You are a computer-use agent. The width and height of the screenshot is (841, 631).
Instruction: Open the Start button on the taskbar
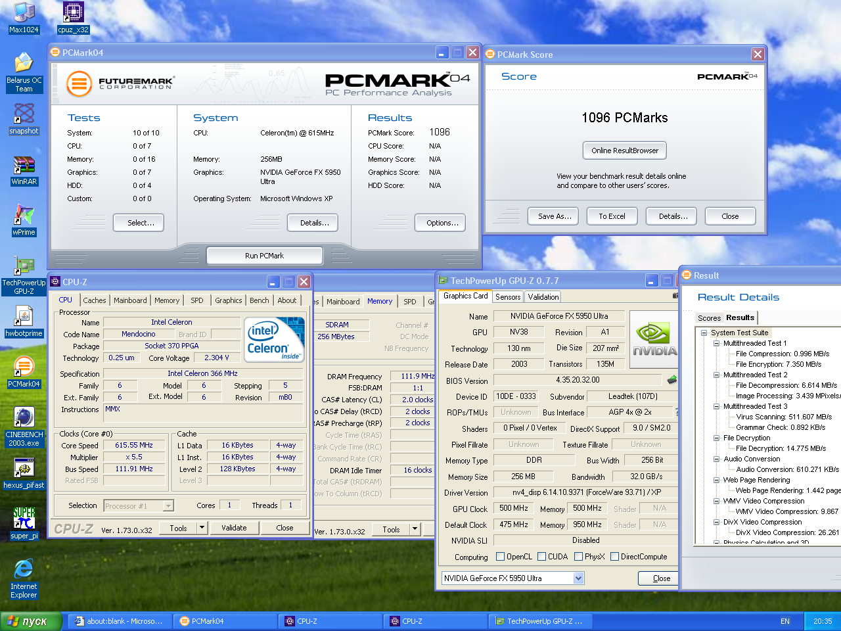30,621
